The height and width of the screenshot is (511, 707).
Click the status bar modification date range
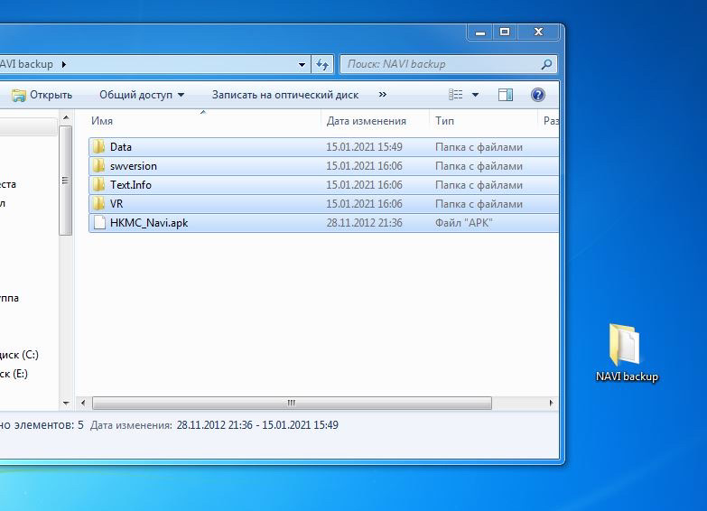click(x=257, y=425)
